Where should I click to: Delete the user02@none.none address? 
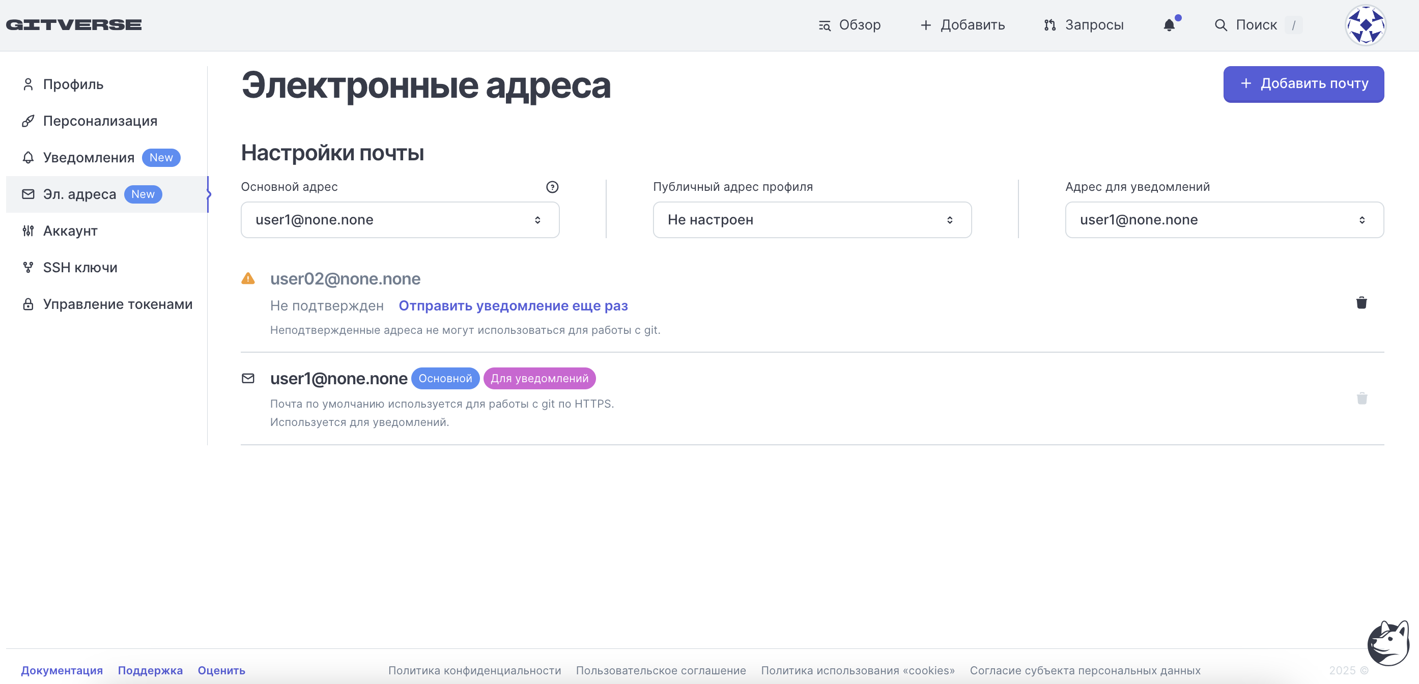point(1361,302)
